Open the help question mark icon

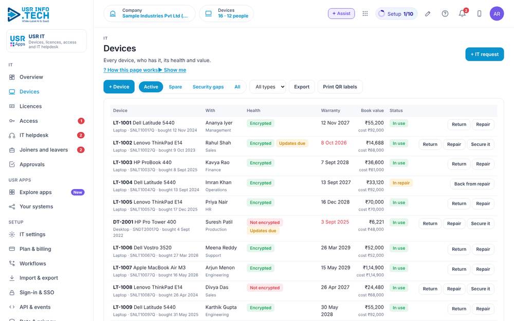(445, 14)
